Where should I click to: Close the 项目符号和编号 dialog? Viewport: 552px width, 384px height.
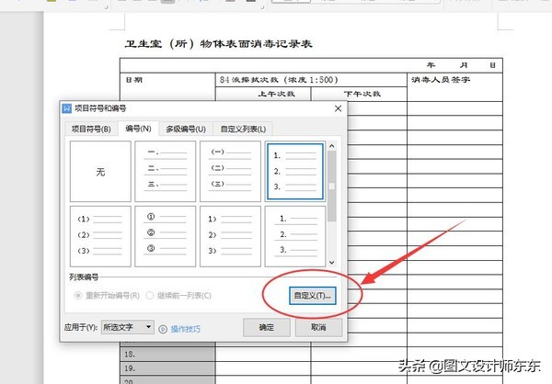pos(338,108)
